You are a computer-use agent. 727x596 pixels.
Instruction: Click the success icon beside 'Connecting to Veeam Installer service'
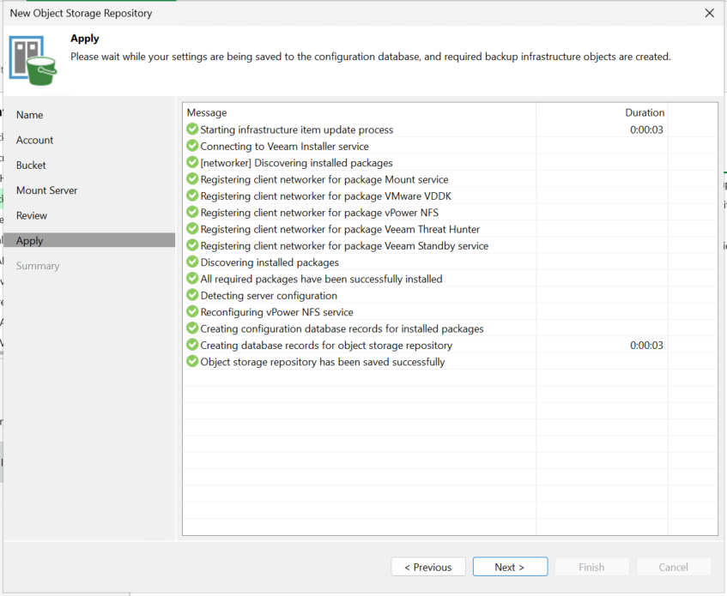pyautogui.click(x=192, y=146)
